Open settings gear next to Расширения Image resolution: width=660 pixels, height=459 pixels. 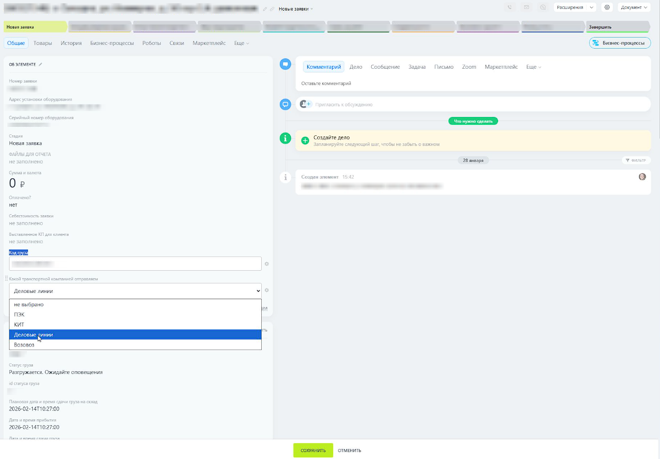pos(607,7)
